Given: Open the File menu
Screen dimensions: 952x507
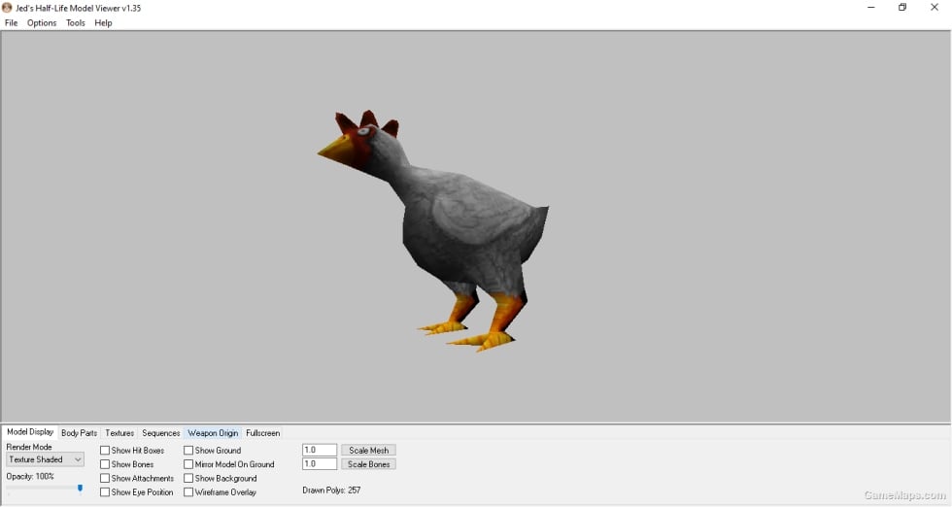Looking at the screenshot, I should pos(11,23).
